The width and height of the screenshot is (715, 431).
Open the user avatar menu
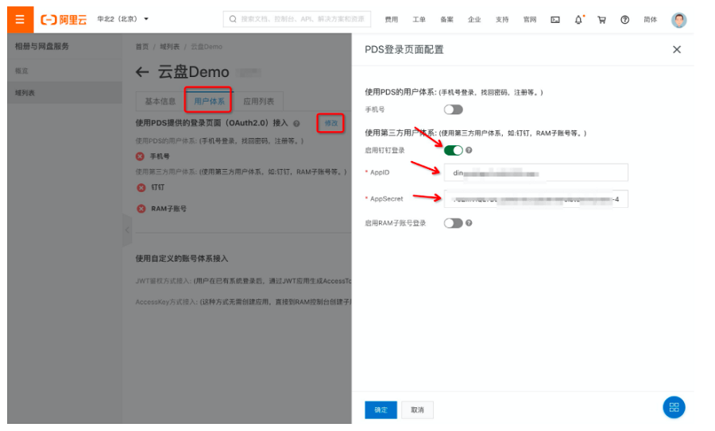(x=678, y=20)
